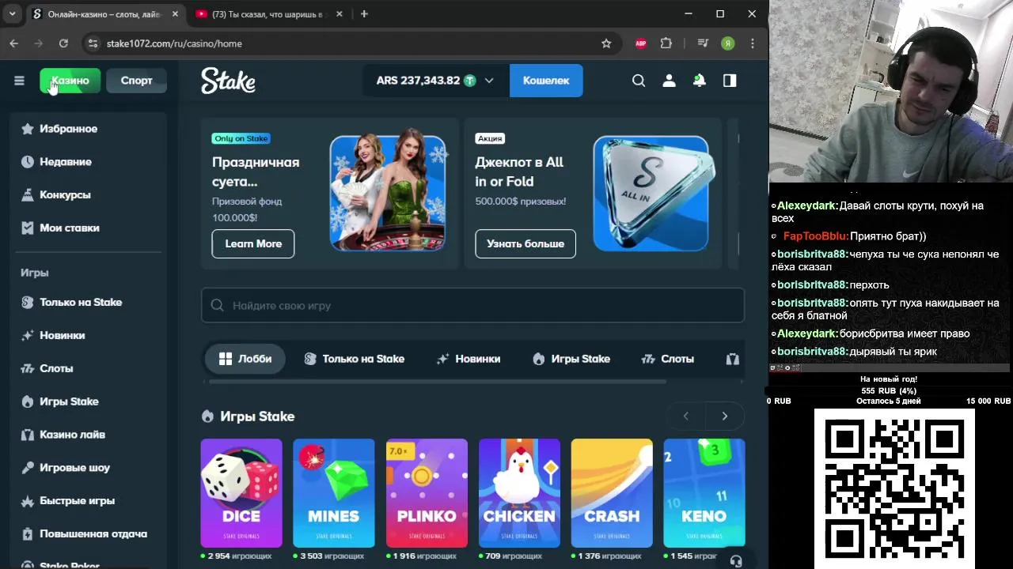Viewport: 1013px width, 569px height.
Task: Bookmark this page with the star icon
Action: click(x=606, y=43)
